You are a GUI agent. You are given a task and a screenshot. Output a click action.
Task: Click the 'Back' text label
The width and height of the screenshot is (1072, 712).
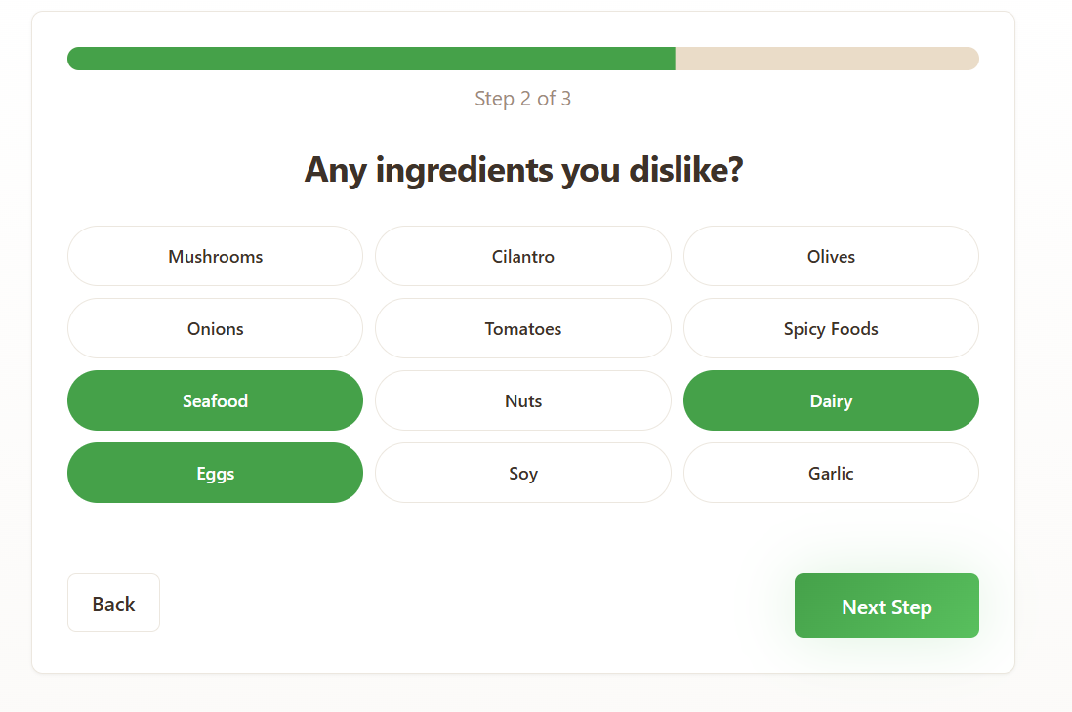tap(113, 604)
